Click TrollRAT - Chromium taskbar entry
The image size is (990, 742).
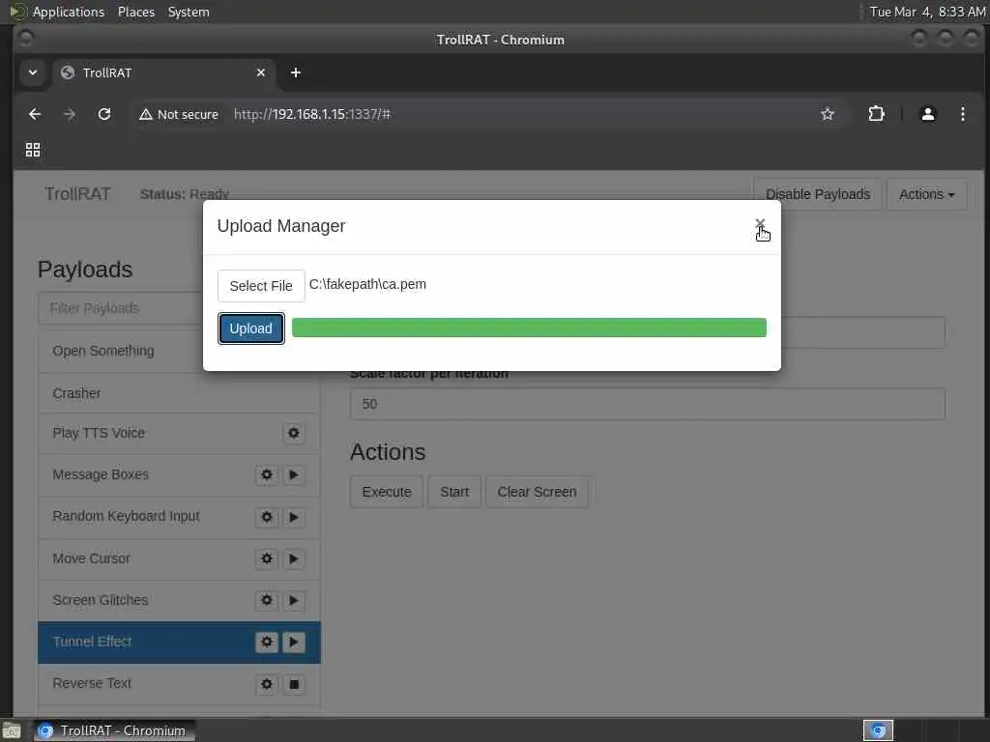click(114, 730)
